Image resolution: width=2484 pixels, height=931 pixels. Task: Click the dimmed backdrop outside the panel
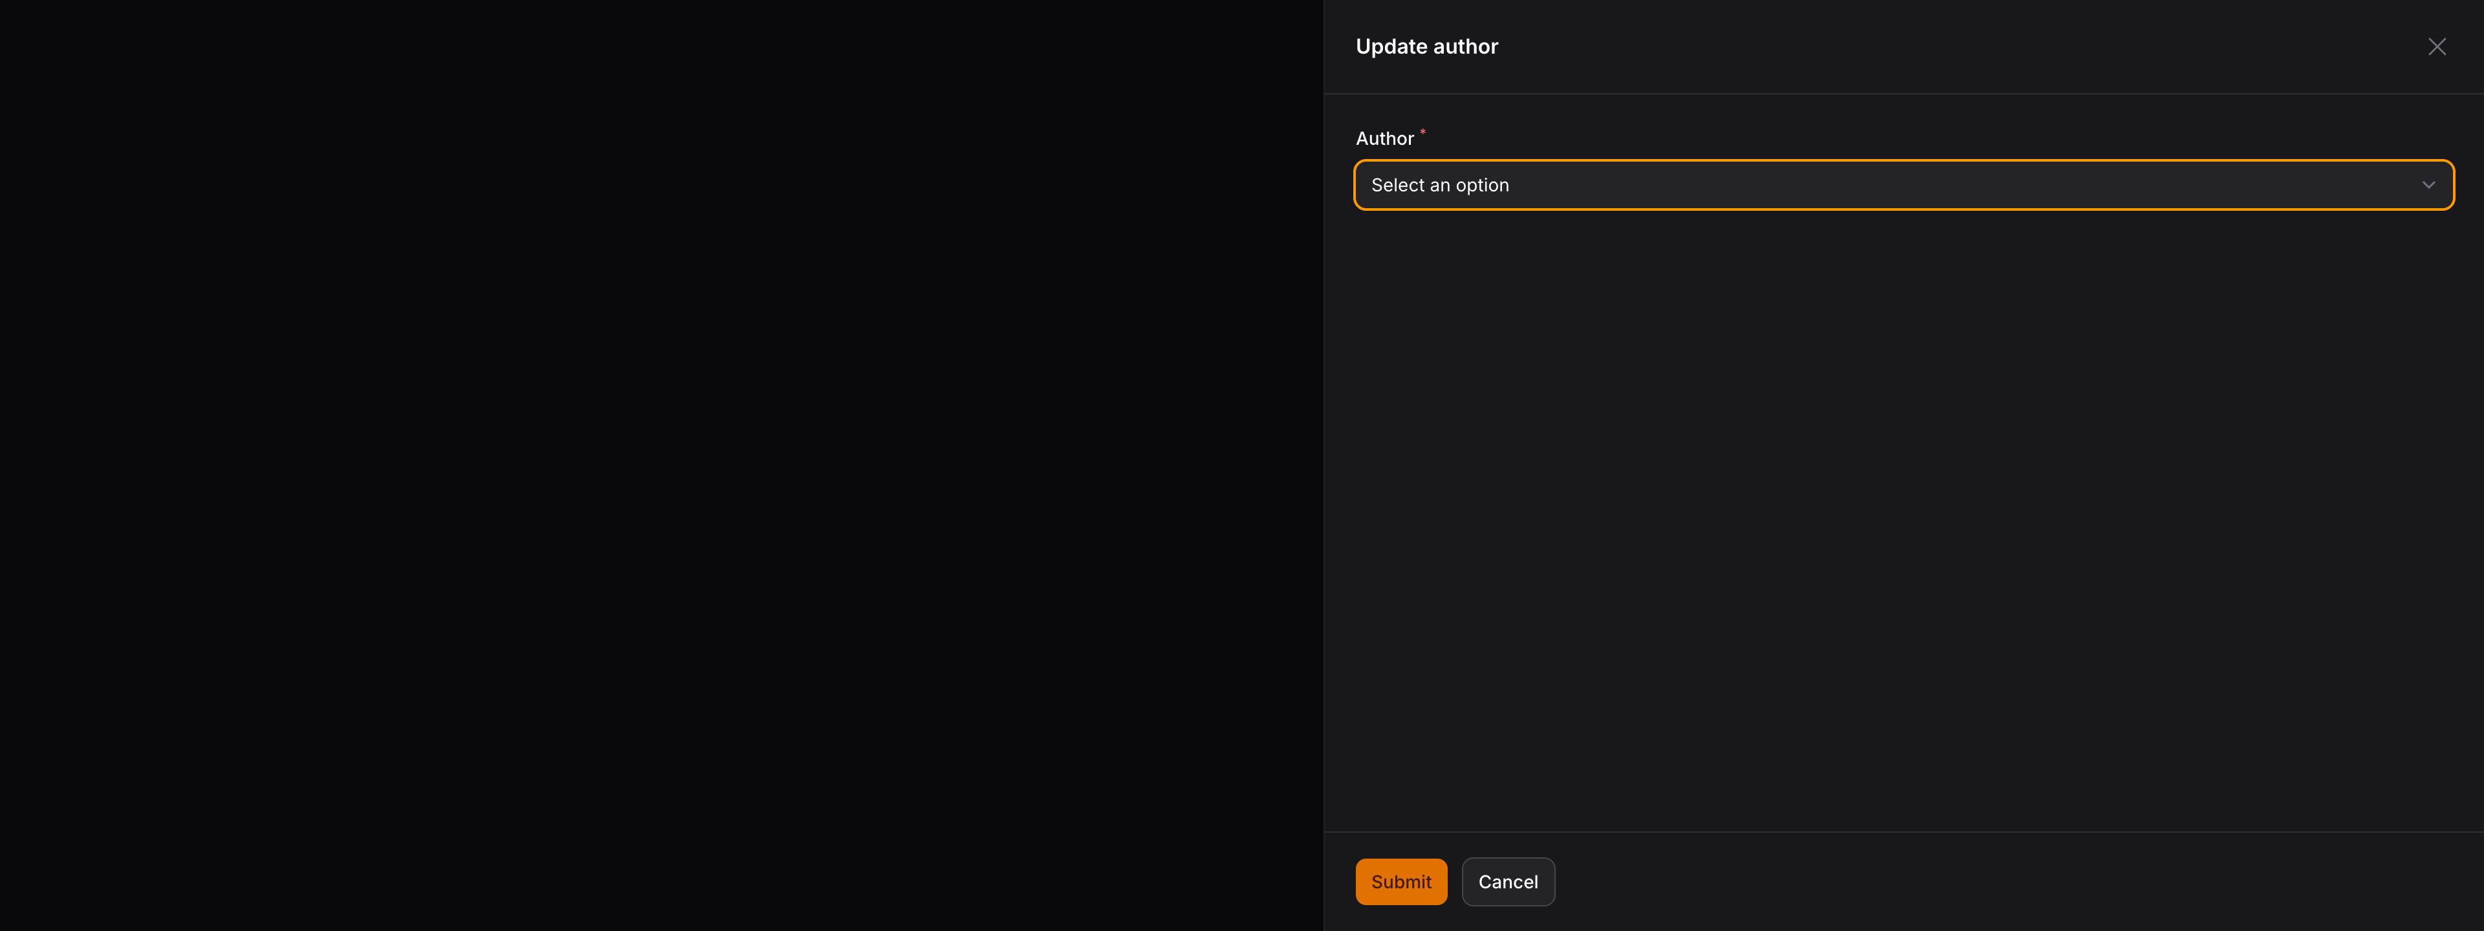tap(662, 465)
